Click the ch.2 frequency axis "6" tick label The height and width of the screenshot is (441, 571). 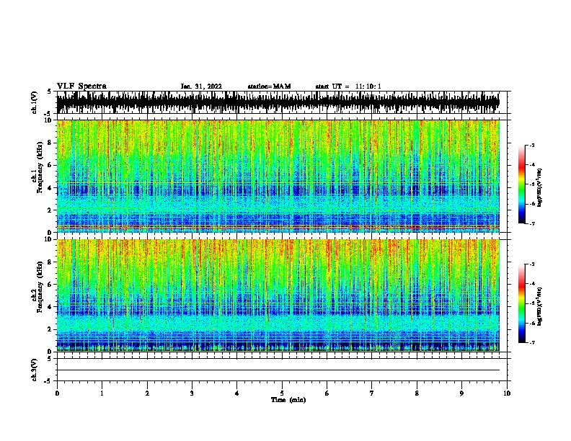(50, 285)
